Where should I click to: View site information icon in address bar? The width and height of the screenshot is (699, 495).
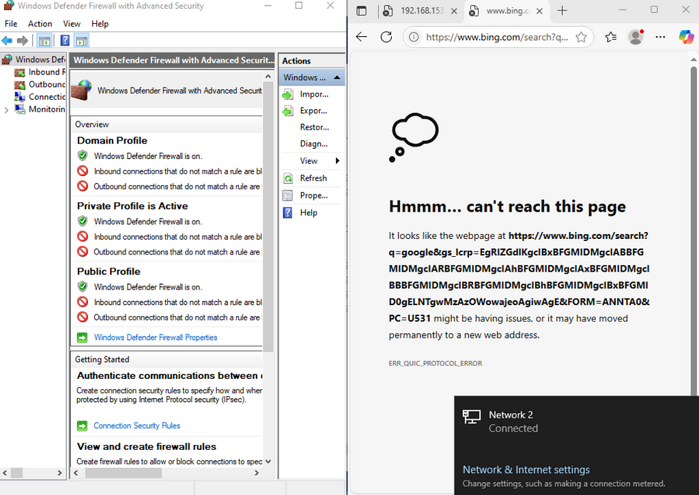click(414, 37)
